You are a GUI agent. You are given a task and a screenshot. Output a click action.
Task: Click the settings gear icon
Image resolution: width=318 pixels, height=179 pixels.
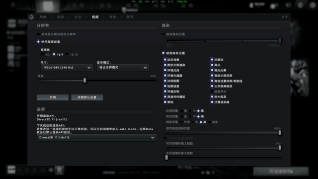point(31,17)
